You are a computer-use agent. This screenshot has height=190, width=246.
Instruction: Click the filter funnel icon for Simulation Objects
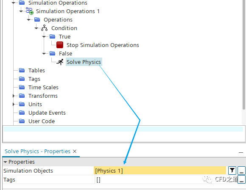[232, 171]
